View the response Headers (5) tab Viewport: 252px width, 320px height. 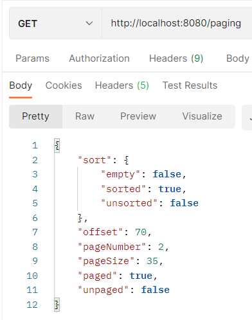(x=122, y=85)
